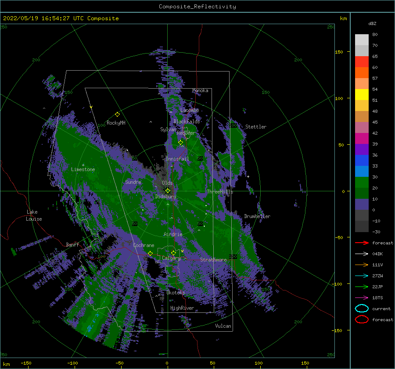The image size is (395, 369).
Task: Click the Cochrane label
Action: click(x=144, y=245)
